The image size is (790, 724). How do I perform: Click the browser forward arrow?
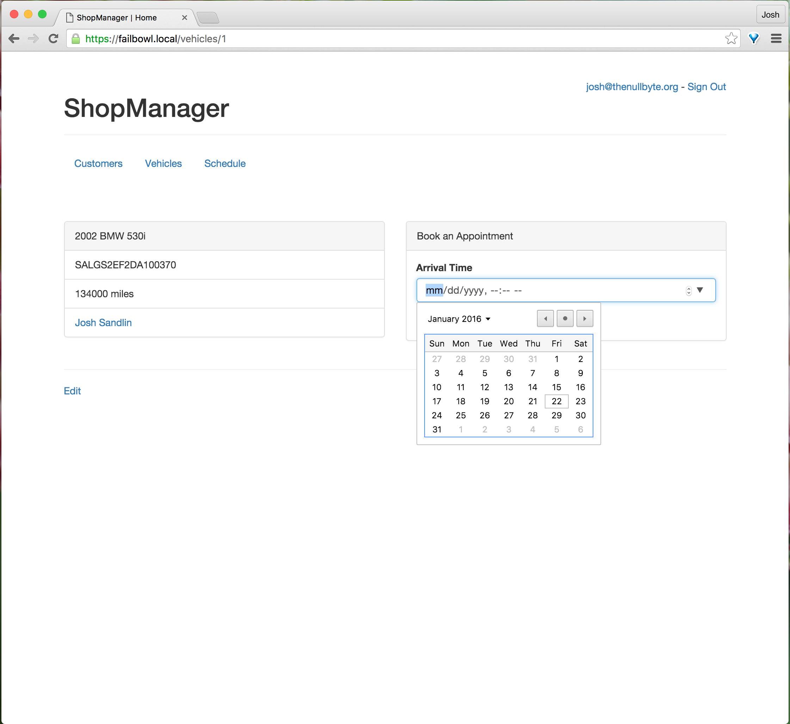[34, 38]
